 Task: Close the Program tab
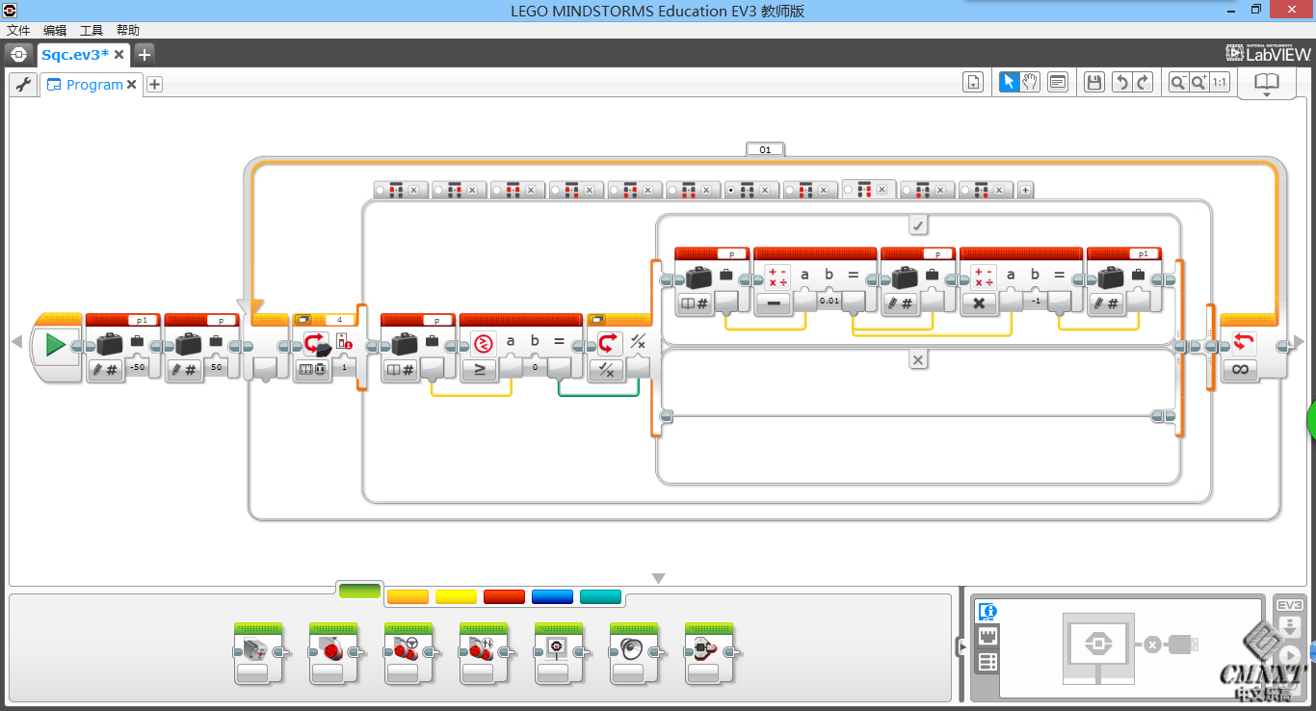(132, 85)
